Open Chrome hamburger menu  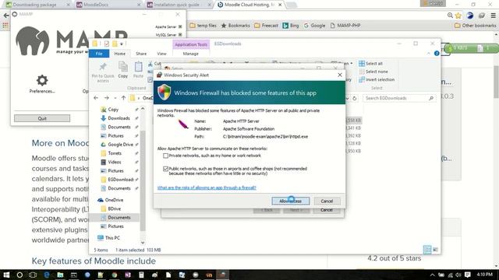(493, 16)
